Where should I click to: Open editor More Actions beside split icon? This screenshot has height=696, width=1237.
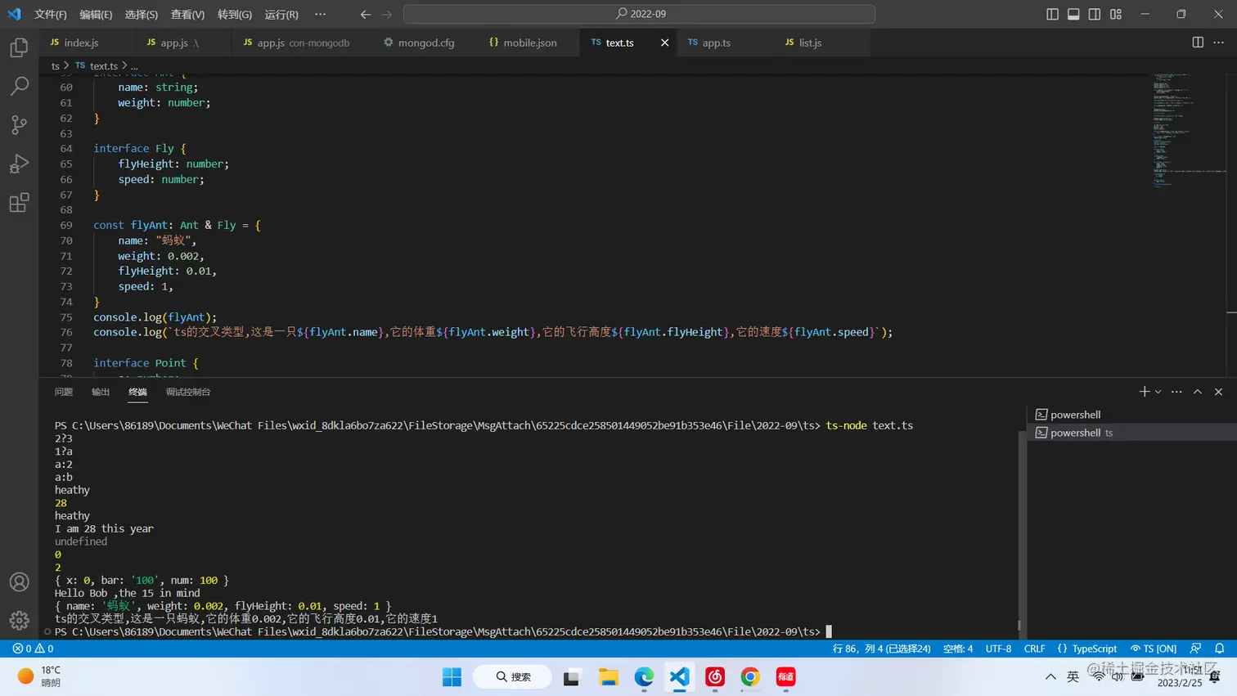pyautogui.click(x=1218, y=43)
